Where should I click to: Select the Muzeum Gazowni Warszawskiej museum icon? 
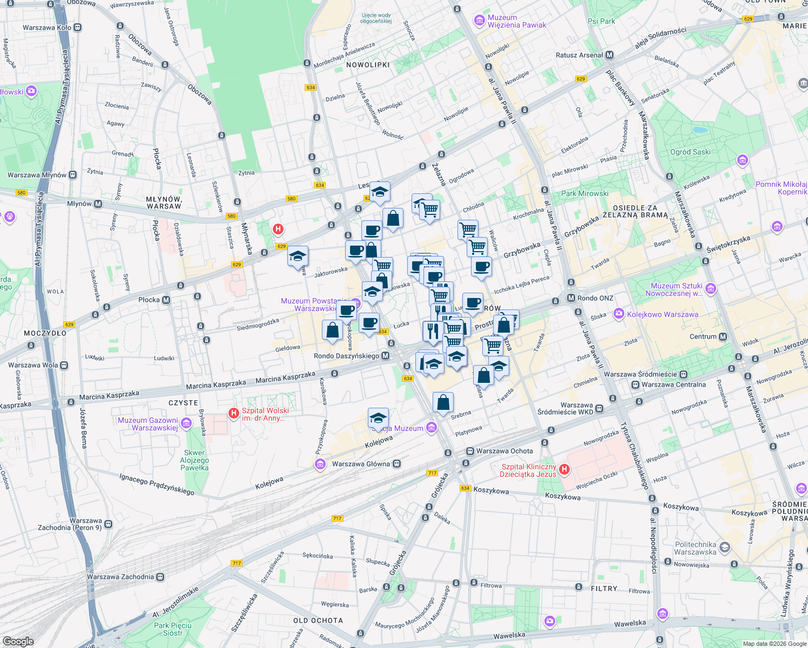(186, 423)
